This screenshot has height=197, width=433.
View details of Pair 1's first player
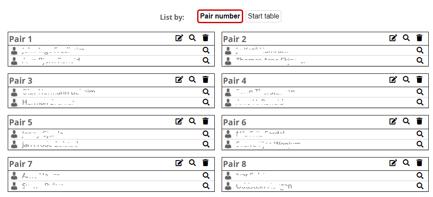206,51
